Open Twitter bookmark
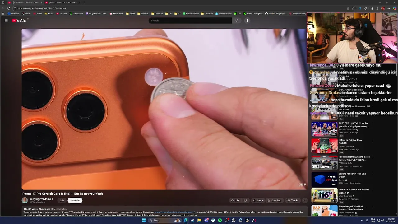 coord(26,14)
